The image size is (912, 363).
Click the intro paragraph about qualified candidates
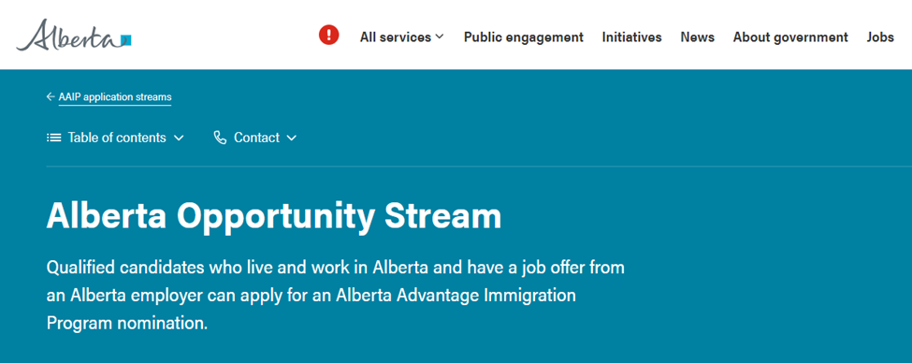(x=336, y=296)
